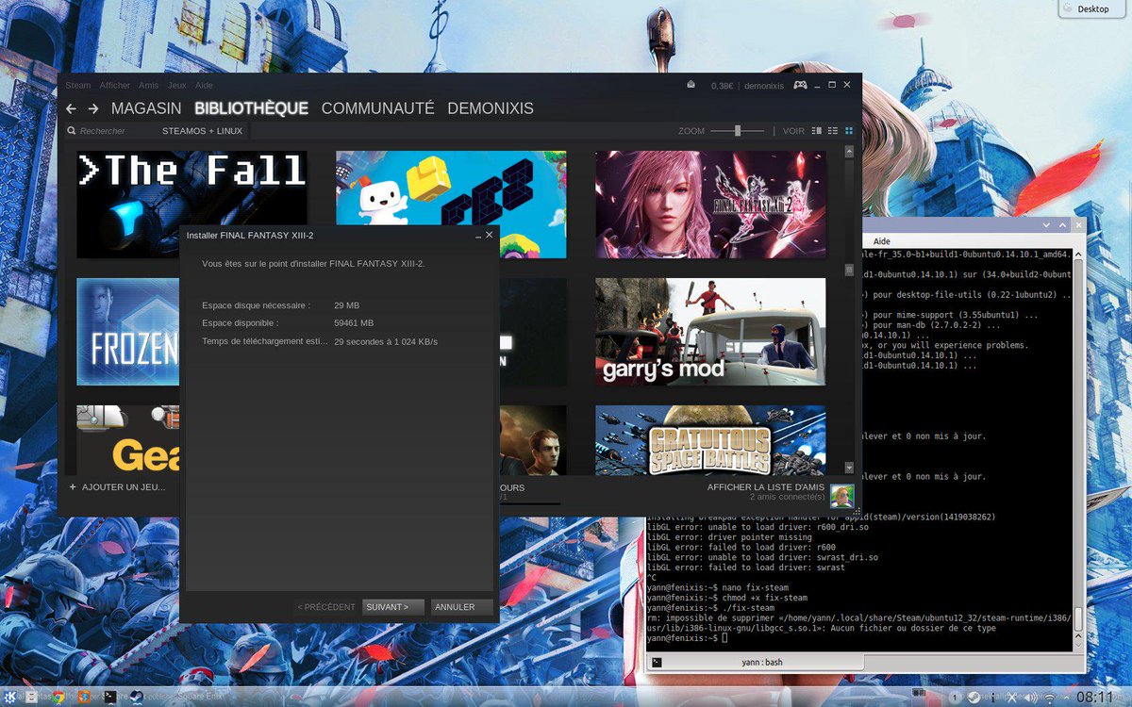Click '59461 MB' available space value
The width and height of the screenshot is (1132, 707).
tap(354, 322)
